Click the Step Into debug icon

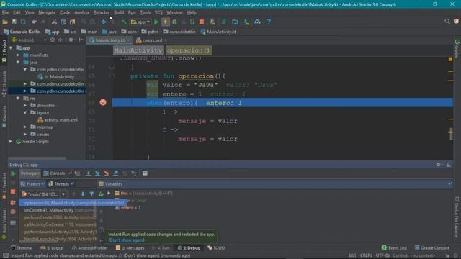(x=97, y=173)
